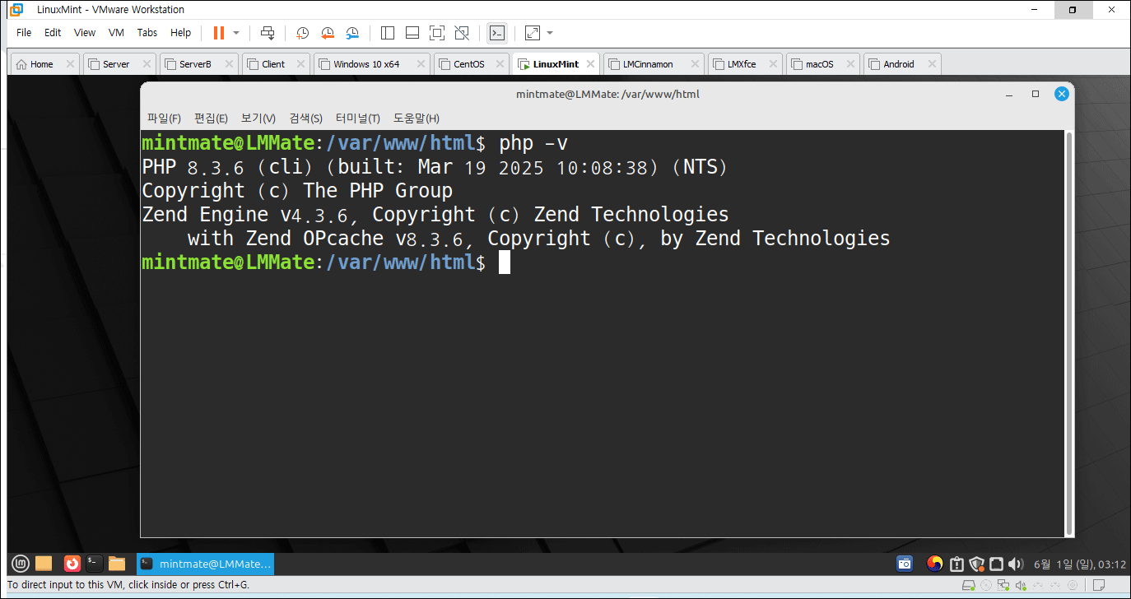Click the sound card device status icon
Image resolution: width=1131 pixels, height=599 pixels.
[1020, 585]
